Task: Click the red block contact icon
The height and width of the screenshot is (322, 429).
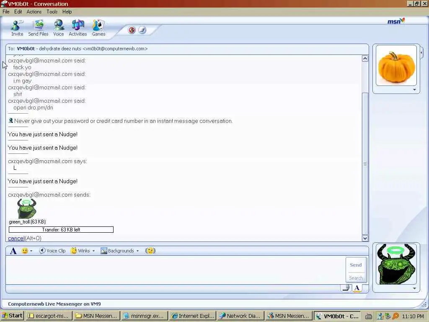Action: [x=132, y=30]
